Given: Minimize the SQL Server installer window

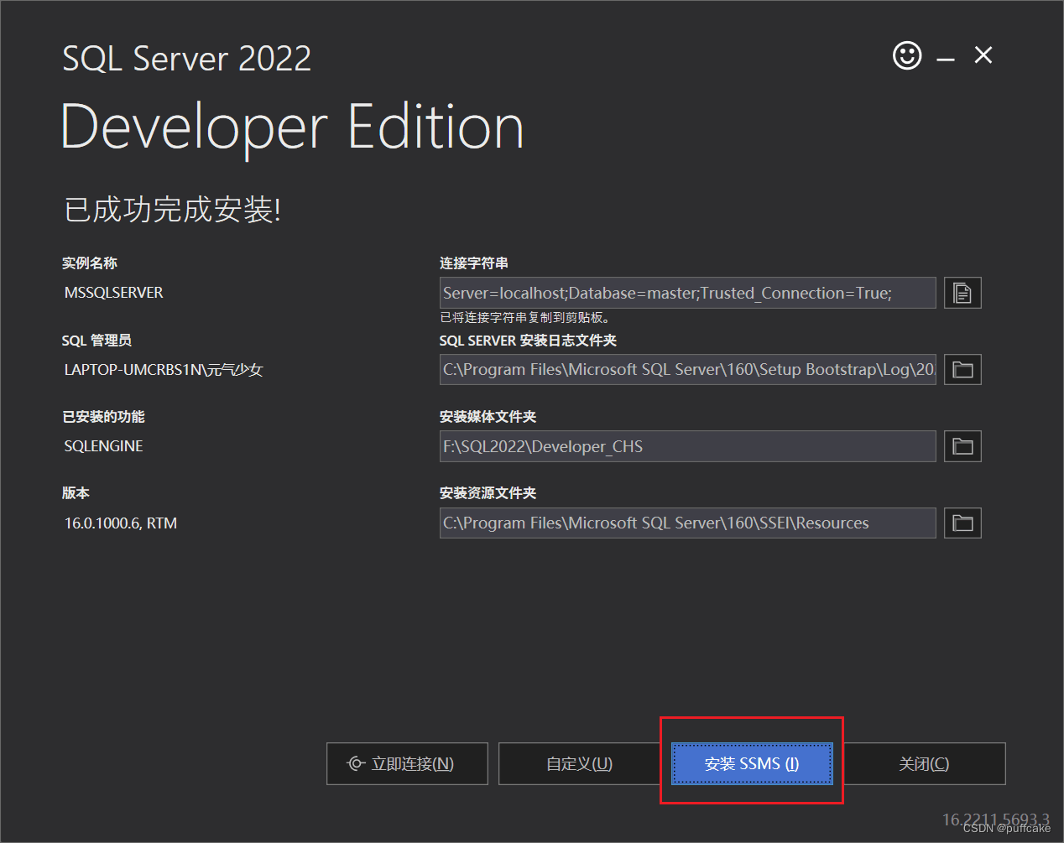Looking at the screenshot, I should (946, 59).
